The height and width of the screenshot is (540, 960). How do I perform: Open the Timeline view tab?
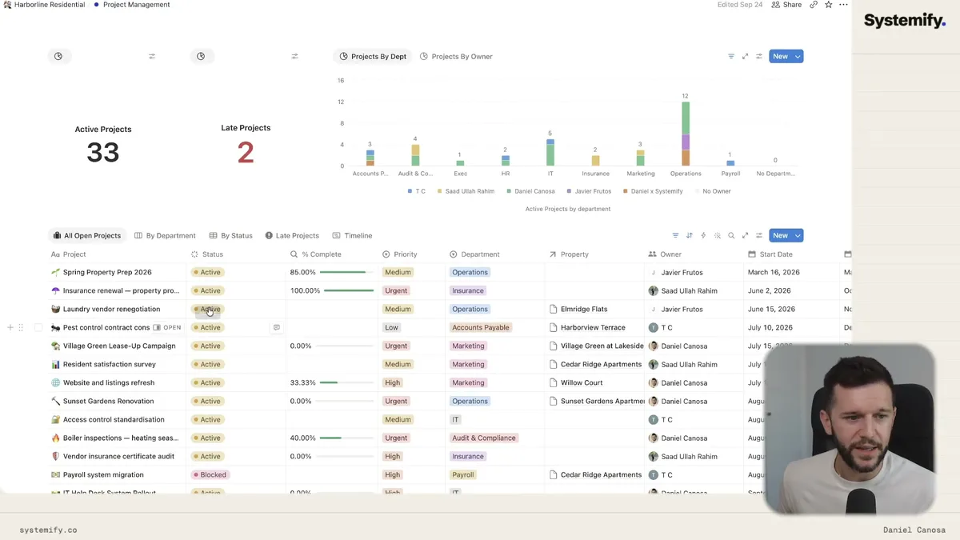pyautogui.click(x=352, y=235)
